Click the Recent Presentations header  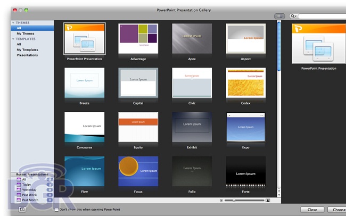tap(32, 175)
